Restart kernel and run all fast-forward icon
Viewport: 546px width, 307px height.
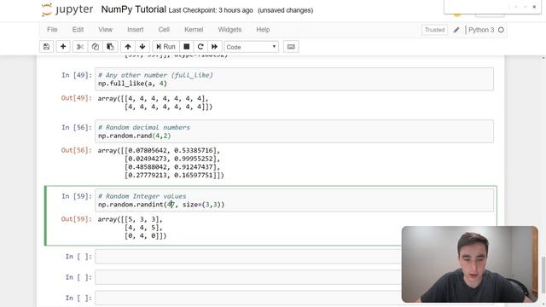pyautogui.click(x=214, y=47)
